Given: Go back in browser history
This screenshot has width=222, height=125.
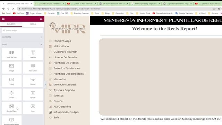Looking at the screenshot, I should (x=3, y=9).
